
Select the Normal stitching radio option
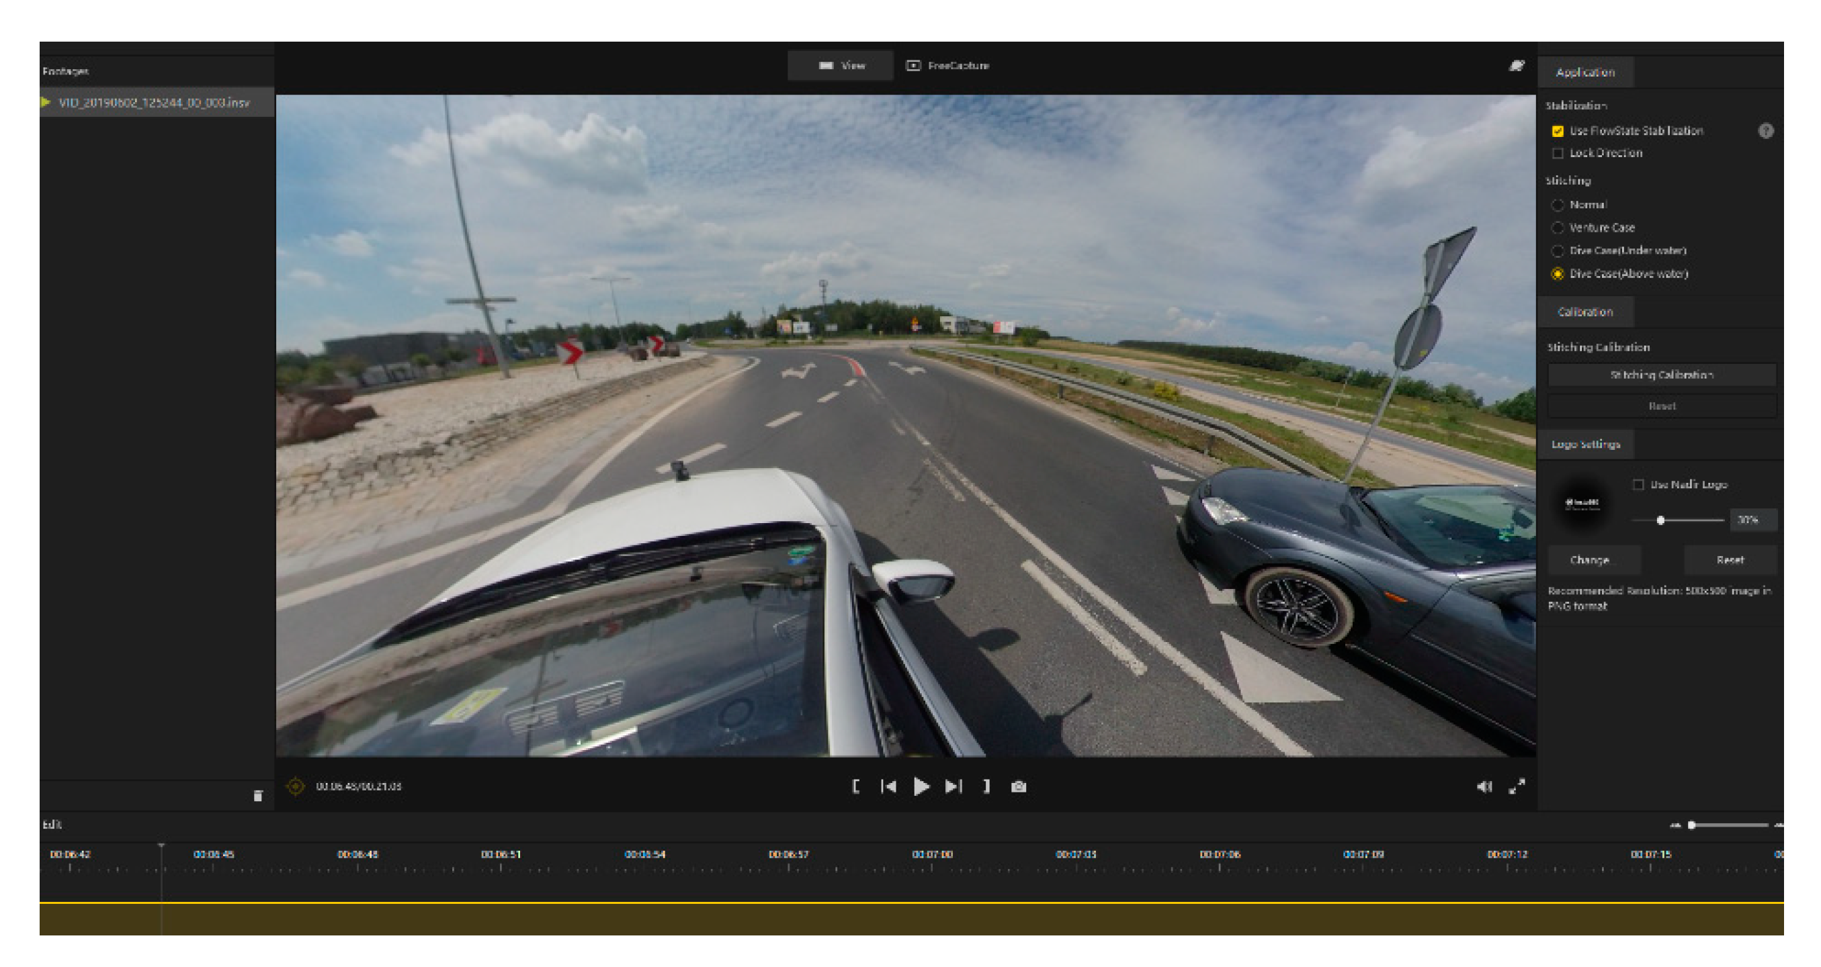tap(1558, 205)
